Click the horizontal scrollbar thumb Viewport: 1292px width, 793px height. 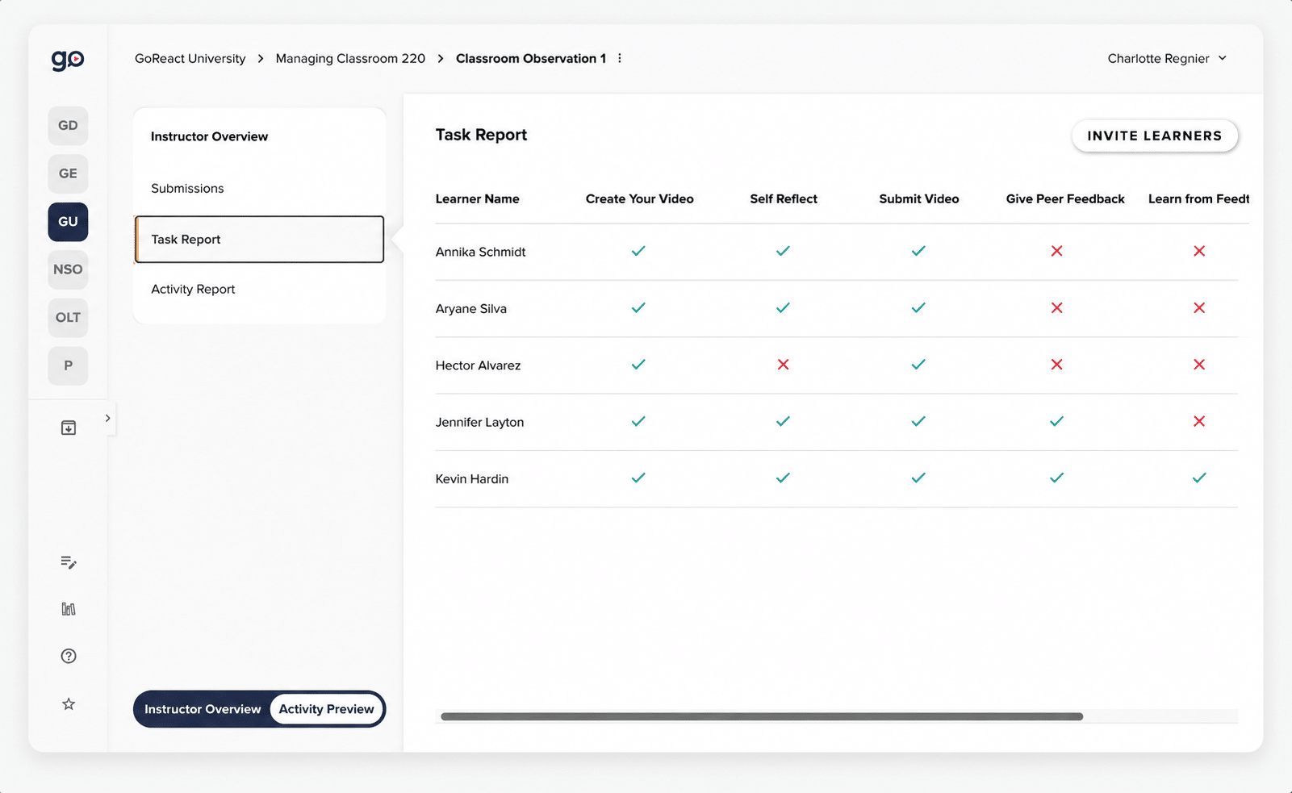(762, 716)
